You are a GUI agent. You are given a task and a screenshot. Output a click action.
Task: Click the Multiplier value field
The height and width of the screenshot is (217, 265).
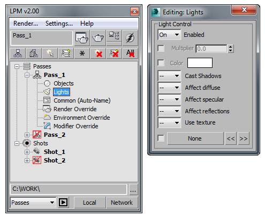211,49
